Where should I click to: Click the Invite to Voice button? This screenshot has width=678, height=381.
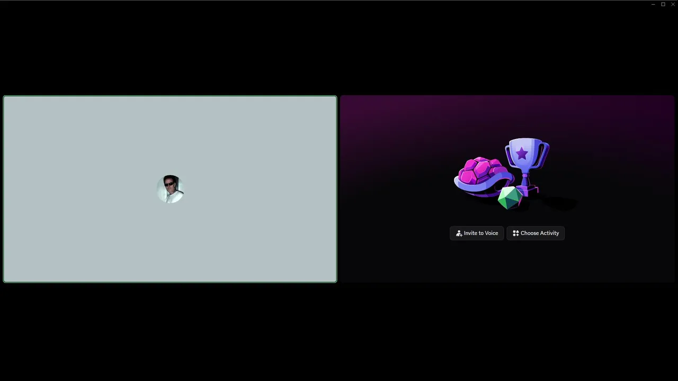click(x=477, y=233)
